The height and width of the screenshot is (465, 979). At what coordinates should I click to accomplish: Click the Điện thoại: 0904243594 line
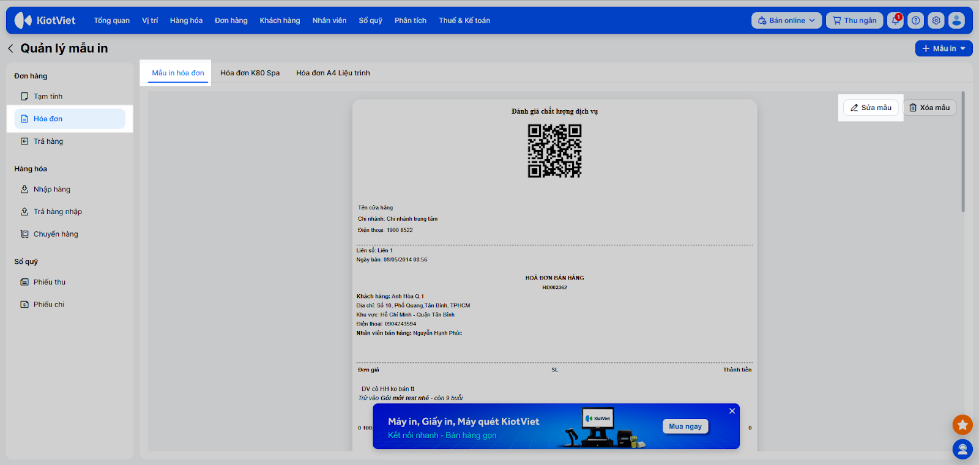coord(386,324)
